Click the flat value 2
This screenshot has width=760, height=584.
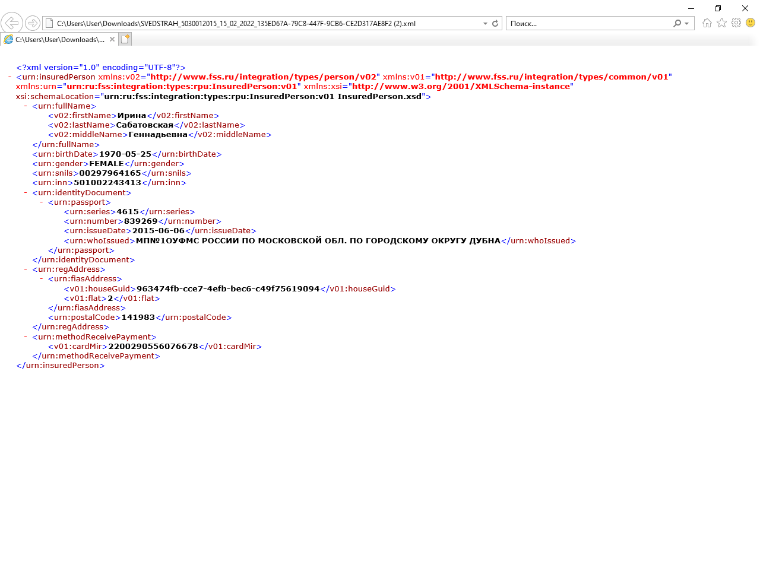110,299
